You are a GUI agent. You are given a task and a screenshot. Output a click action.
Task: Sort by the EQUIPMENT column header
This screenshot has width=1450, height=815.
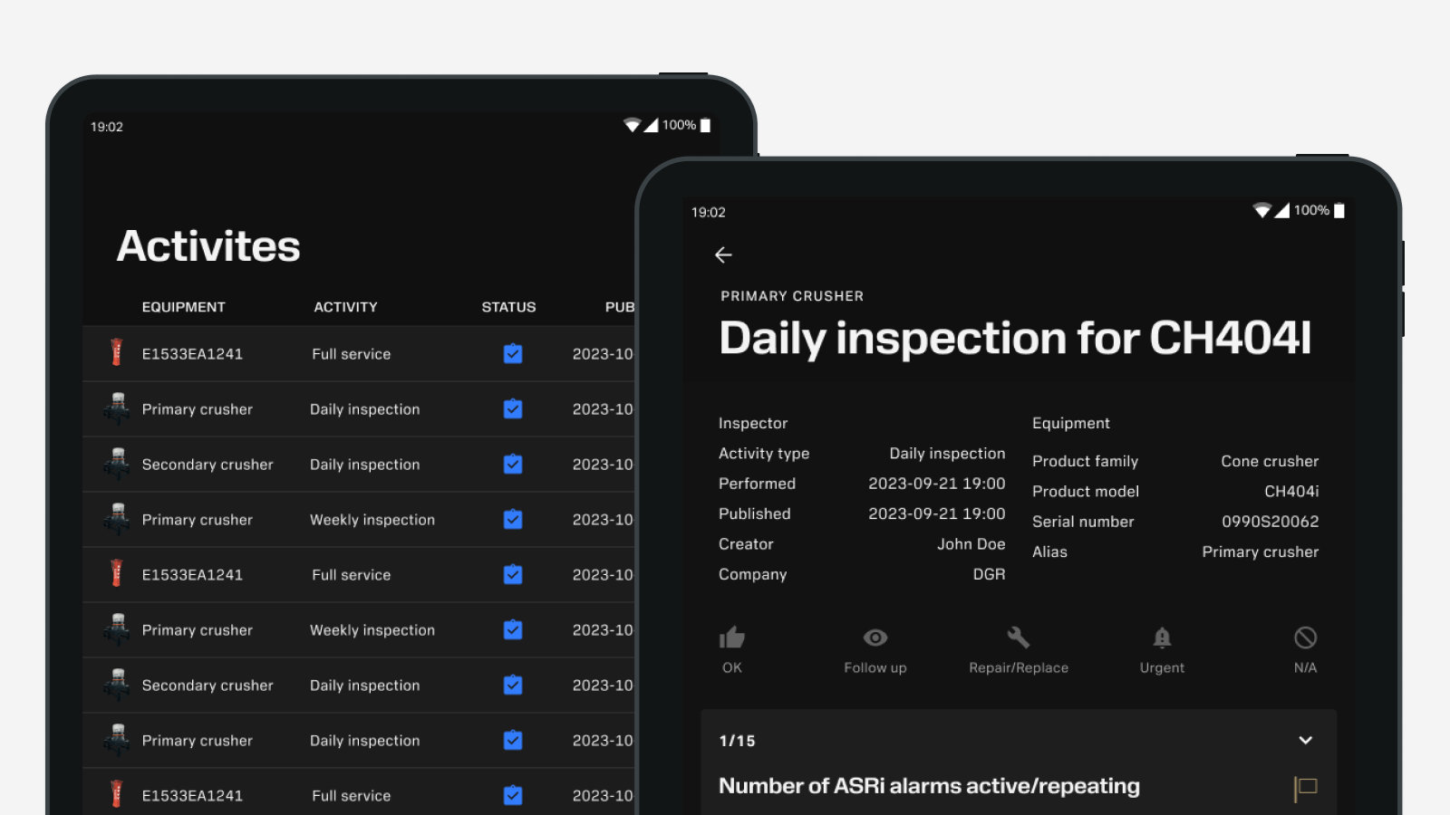coord(183,307)
